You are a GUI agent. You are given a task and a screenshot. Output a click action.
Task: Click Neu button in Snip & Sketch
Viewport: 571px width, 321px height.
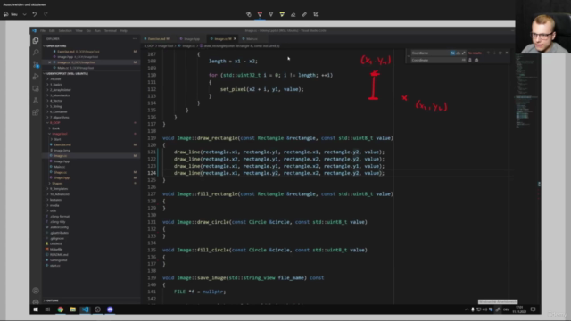tap(11, 14)
